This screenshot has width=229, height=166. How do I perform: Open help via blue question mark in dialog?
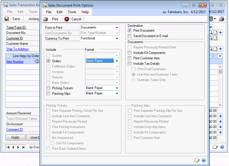pyautogui.click(x=204, y=161)
